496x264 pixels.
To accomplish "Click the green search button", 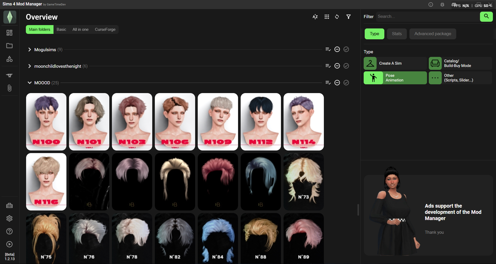I will click(486, 17).
